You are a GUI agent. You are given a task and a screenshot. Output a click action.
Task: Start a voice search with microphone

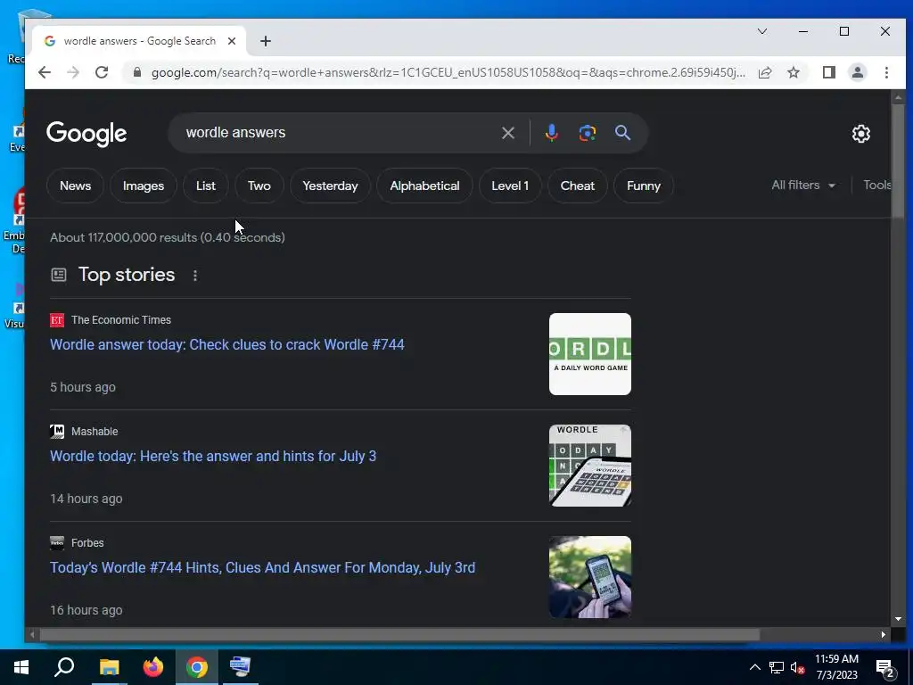coord(551,133)
